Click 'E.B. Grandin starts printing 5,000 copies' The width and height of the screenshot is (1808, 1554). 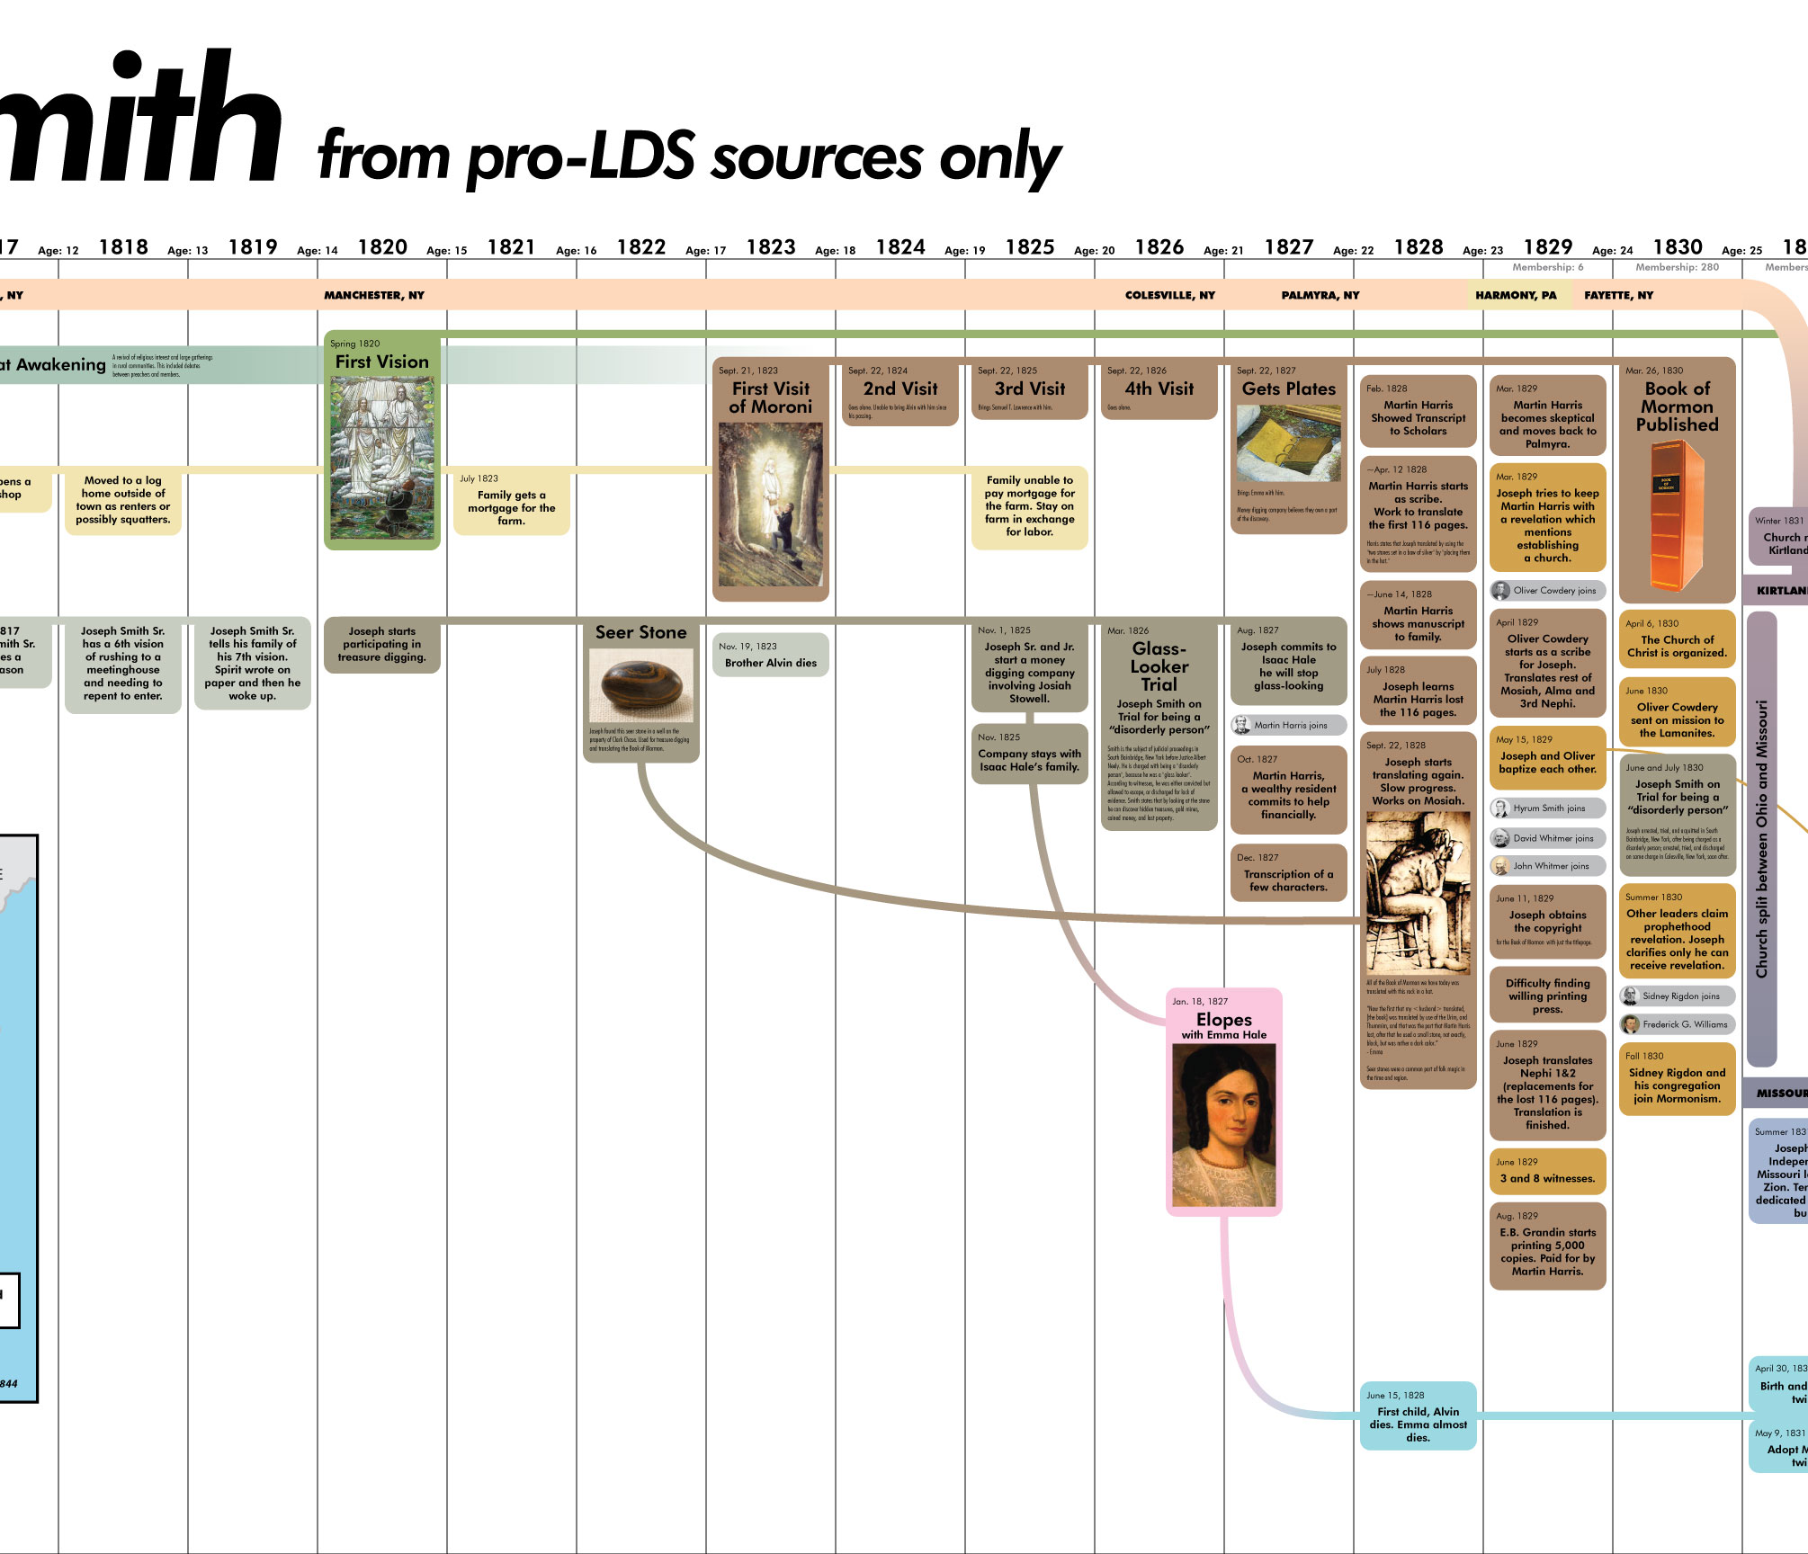point(1548,1246)
